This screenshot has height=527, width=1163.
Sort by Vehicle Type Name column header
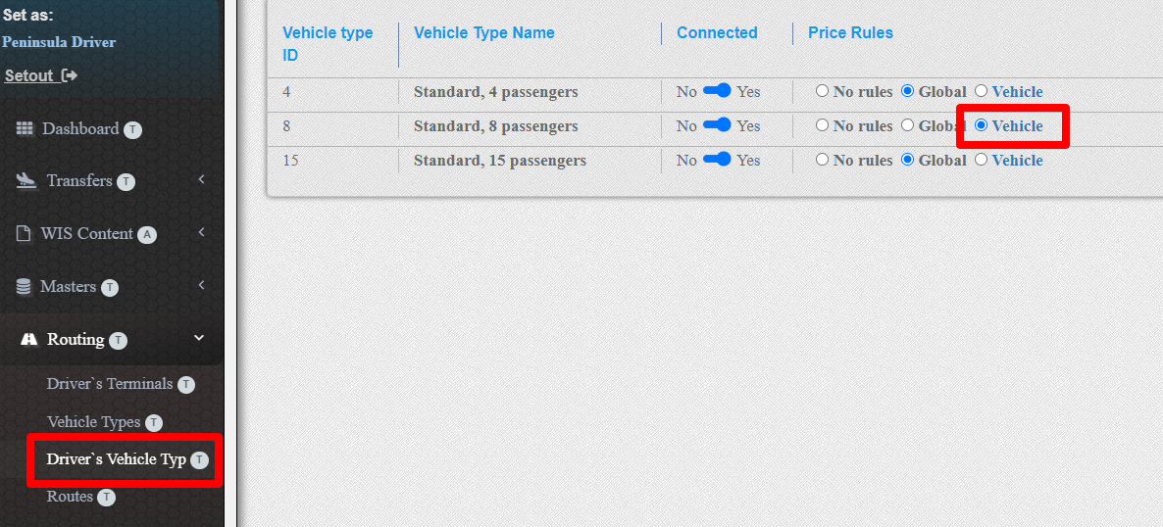pos(483,32)
